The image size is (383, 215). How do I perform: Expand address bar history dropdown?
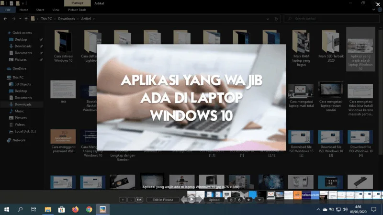point(268,19)
